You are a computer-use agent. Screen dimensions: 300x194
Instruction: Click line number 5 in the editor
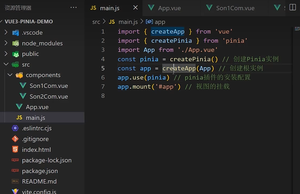[x=103, y=68]
